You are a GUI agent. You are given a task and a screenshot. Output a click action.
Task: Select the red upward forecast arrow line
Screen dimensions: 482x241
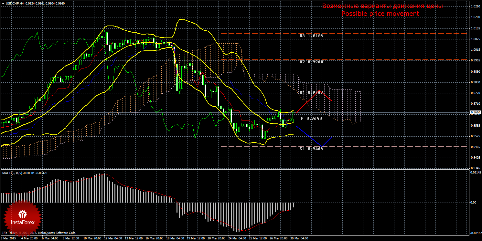pyautogui.click(x=307, y=101)
